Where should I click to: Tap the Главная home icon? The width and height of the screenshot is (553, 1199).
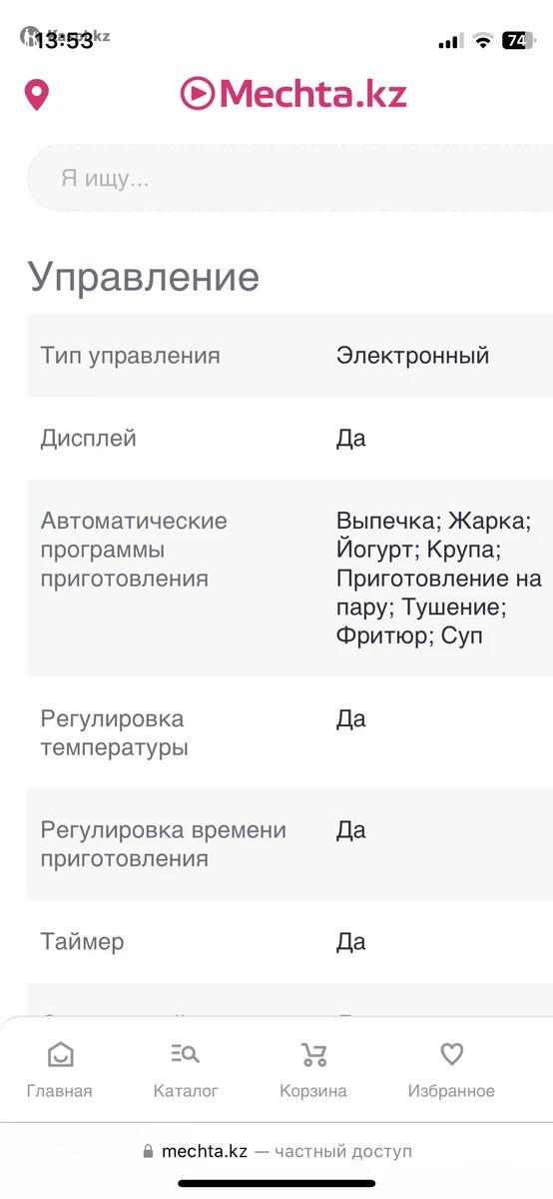click(x=60, y=1054)
